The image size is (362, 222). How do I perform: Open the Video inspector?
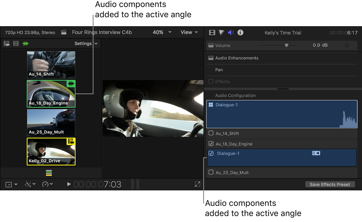point(212,32)
